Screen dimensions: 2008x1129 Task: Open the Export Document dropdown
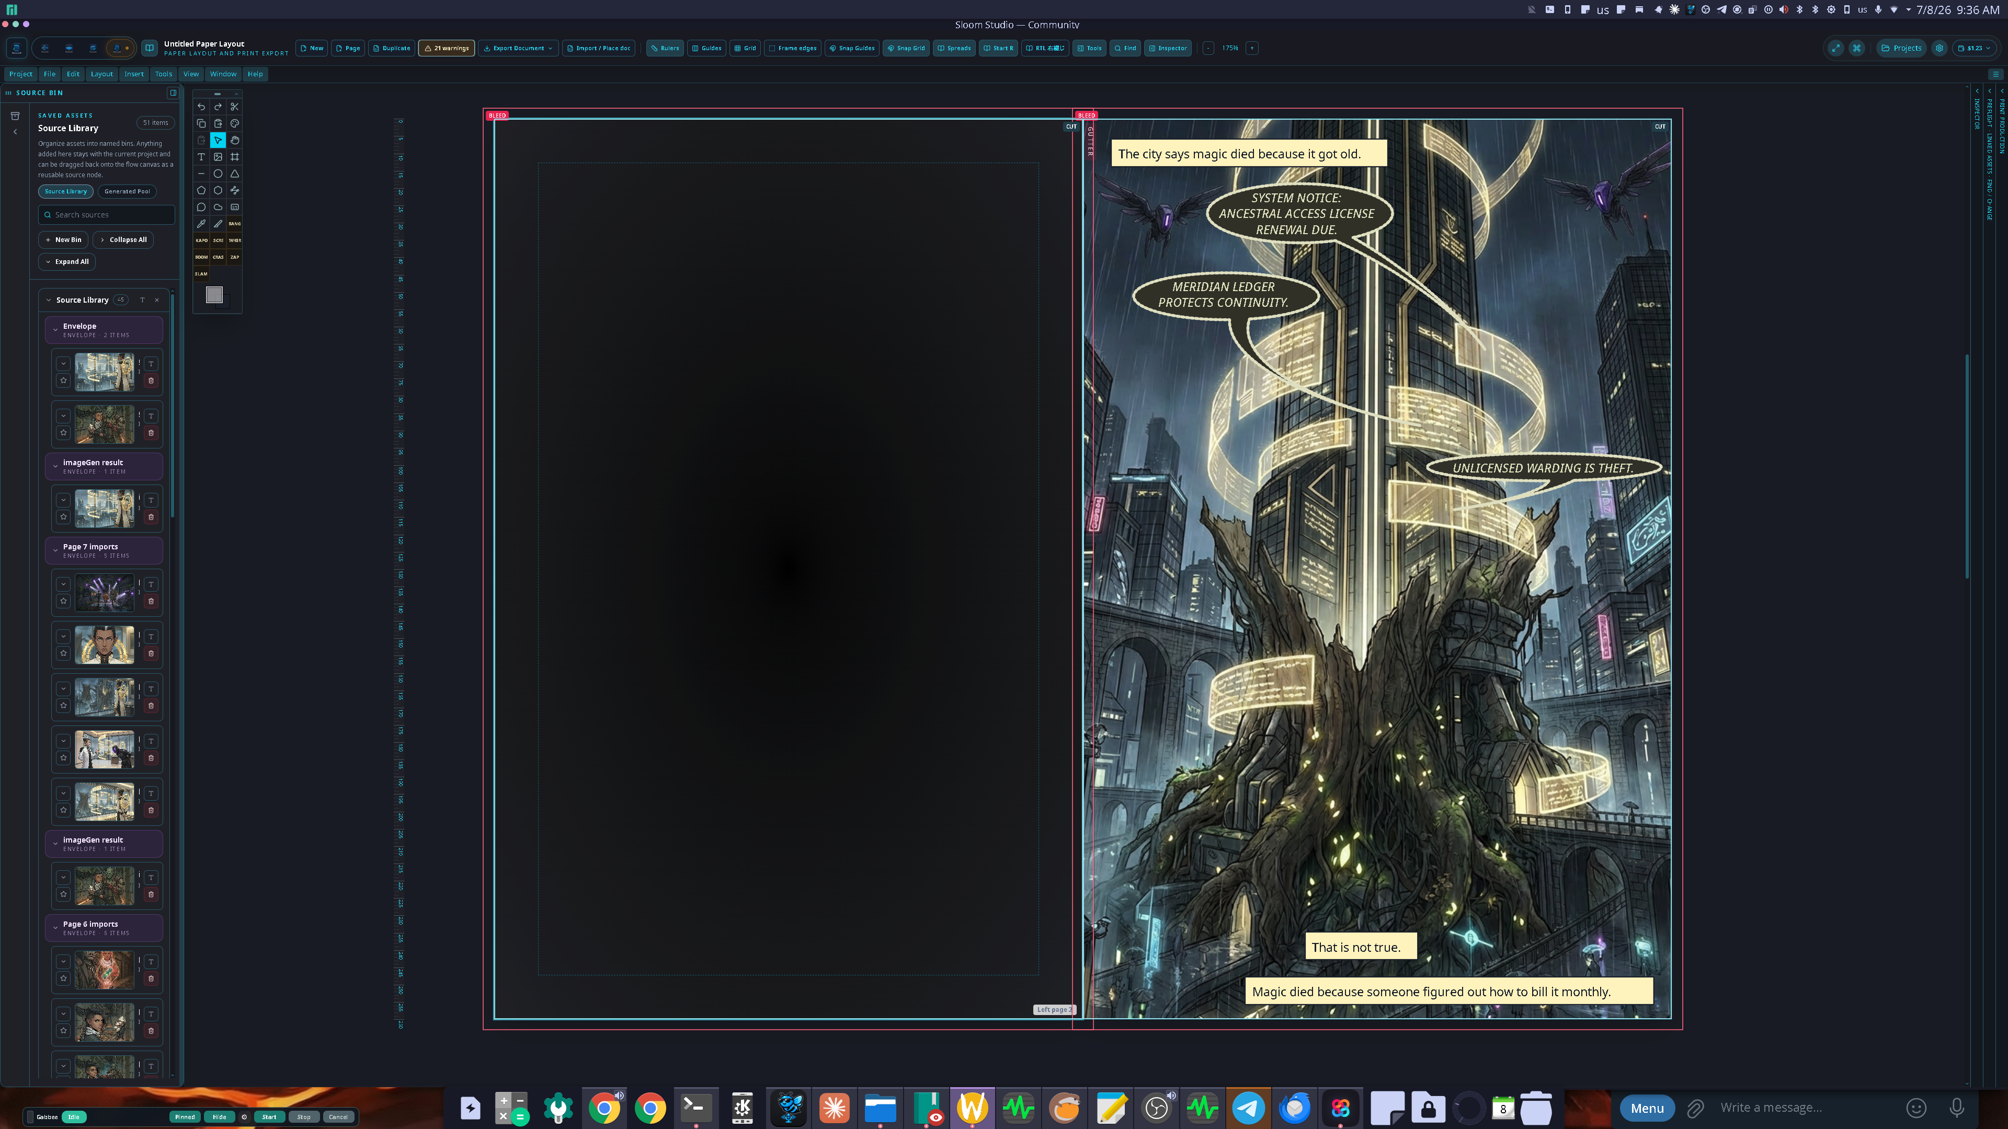pos(518,48)
